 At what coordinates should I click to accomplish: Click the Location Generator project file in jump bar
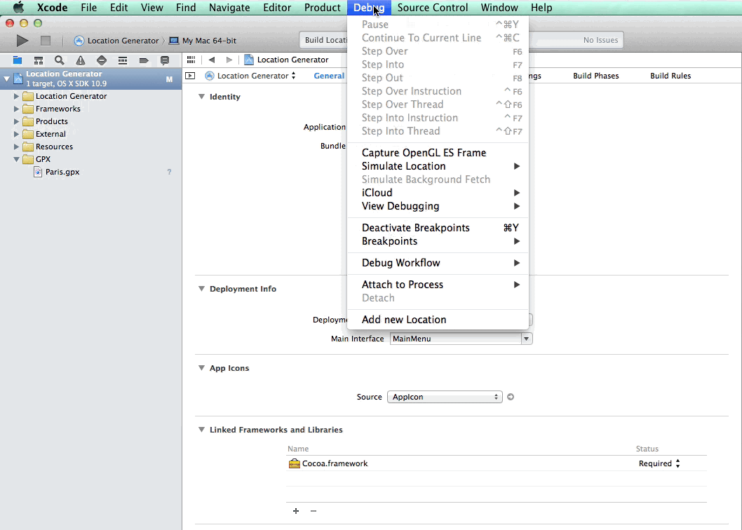(x=286, y=60)
